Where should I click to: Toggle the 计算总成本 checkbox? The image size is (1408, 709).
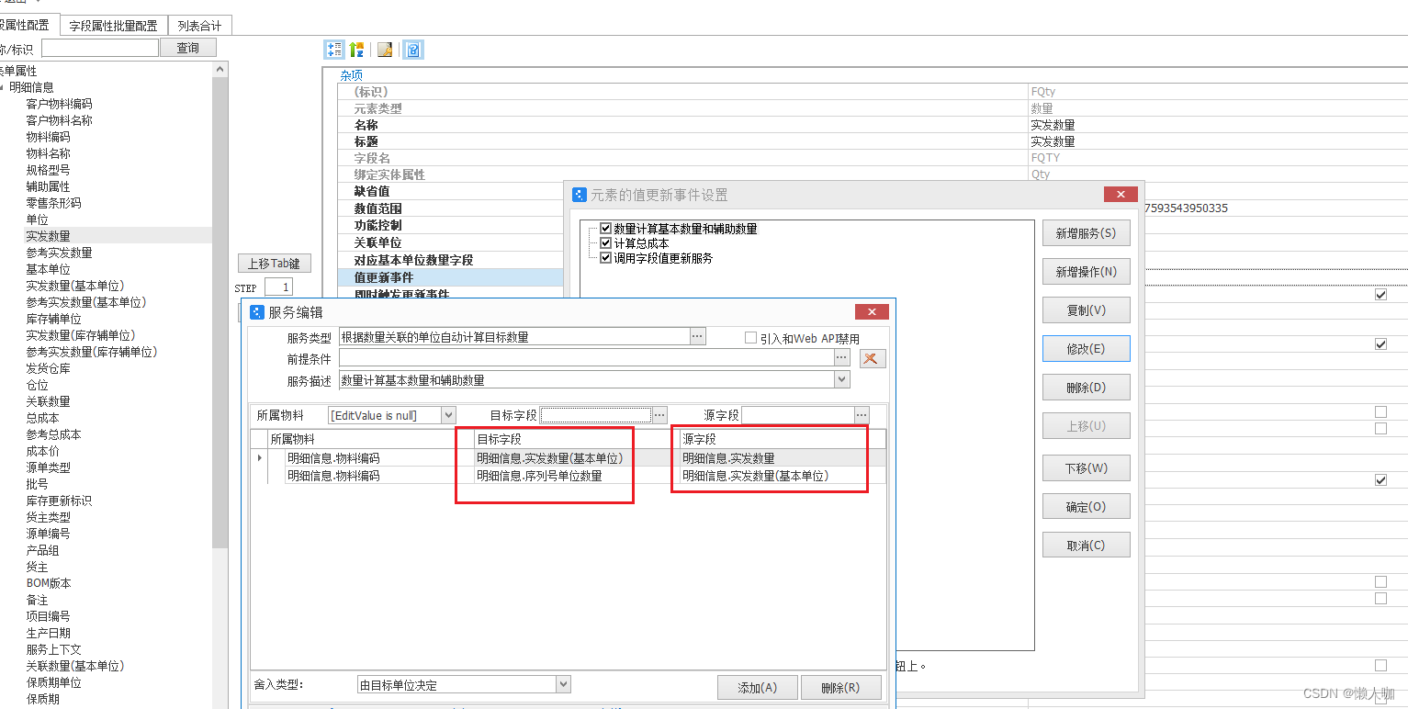(605, 243)
